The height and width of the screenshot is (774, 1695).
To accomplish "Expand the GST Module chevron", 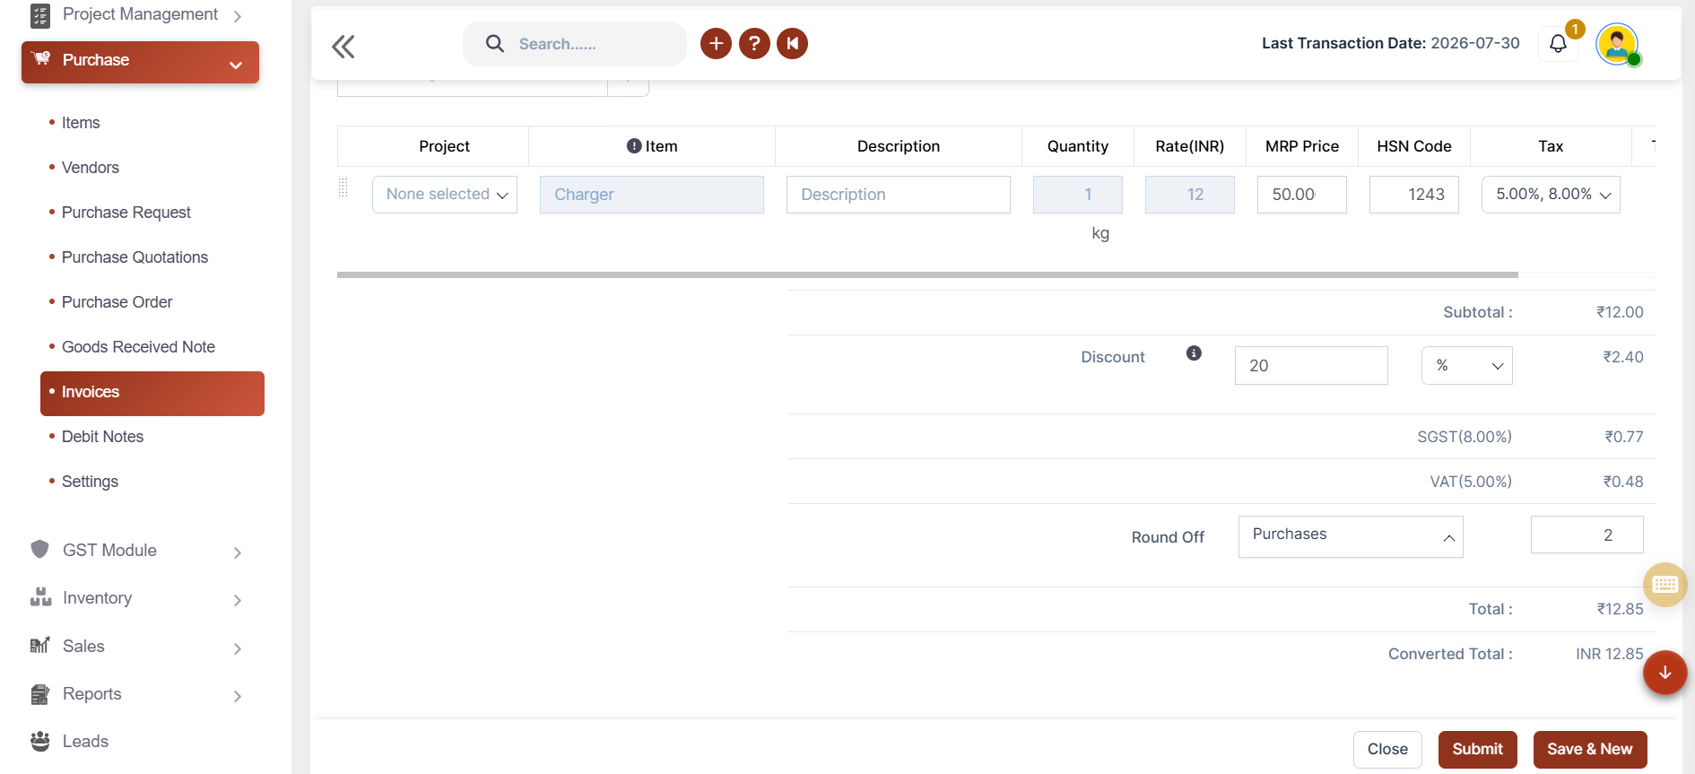I will 238,552.
